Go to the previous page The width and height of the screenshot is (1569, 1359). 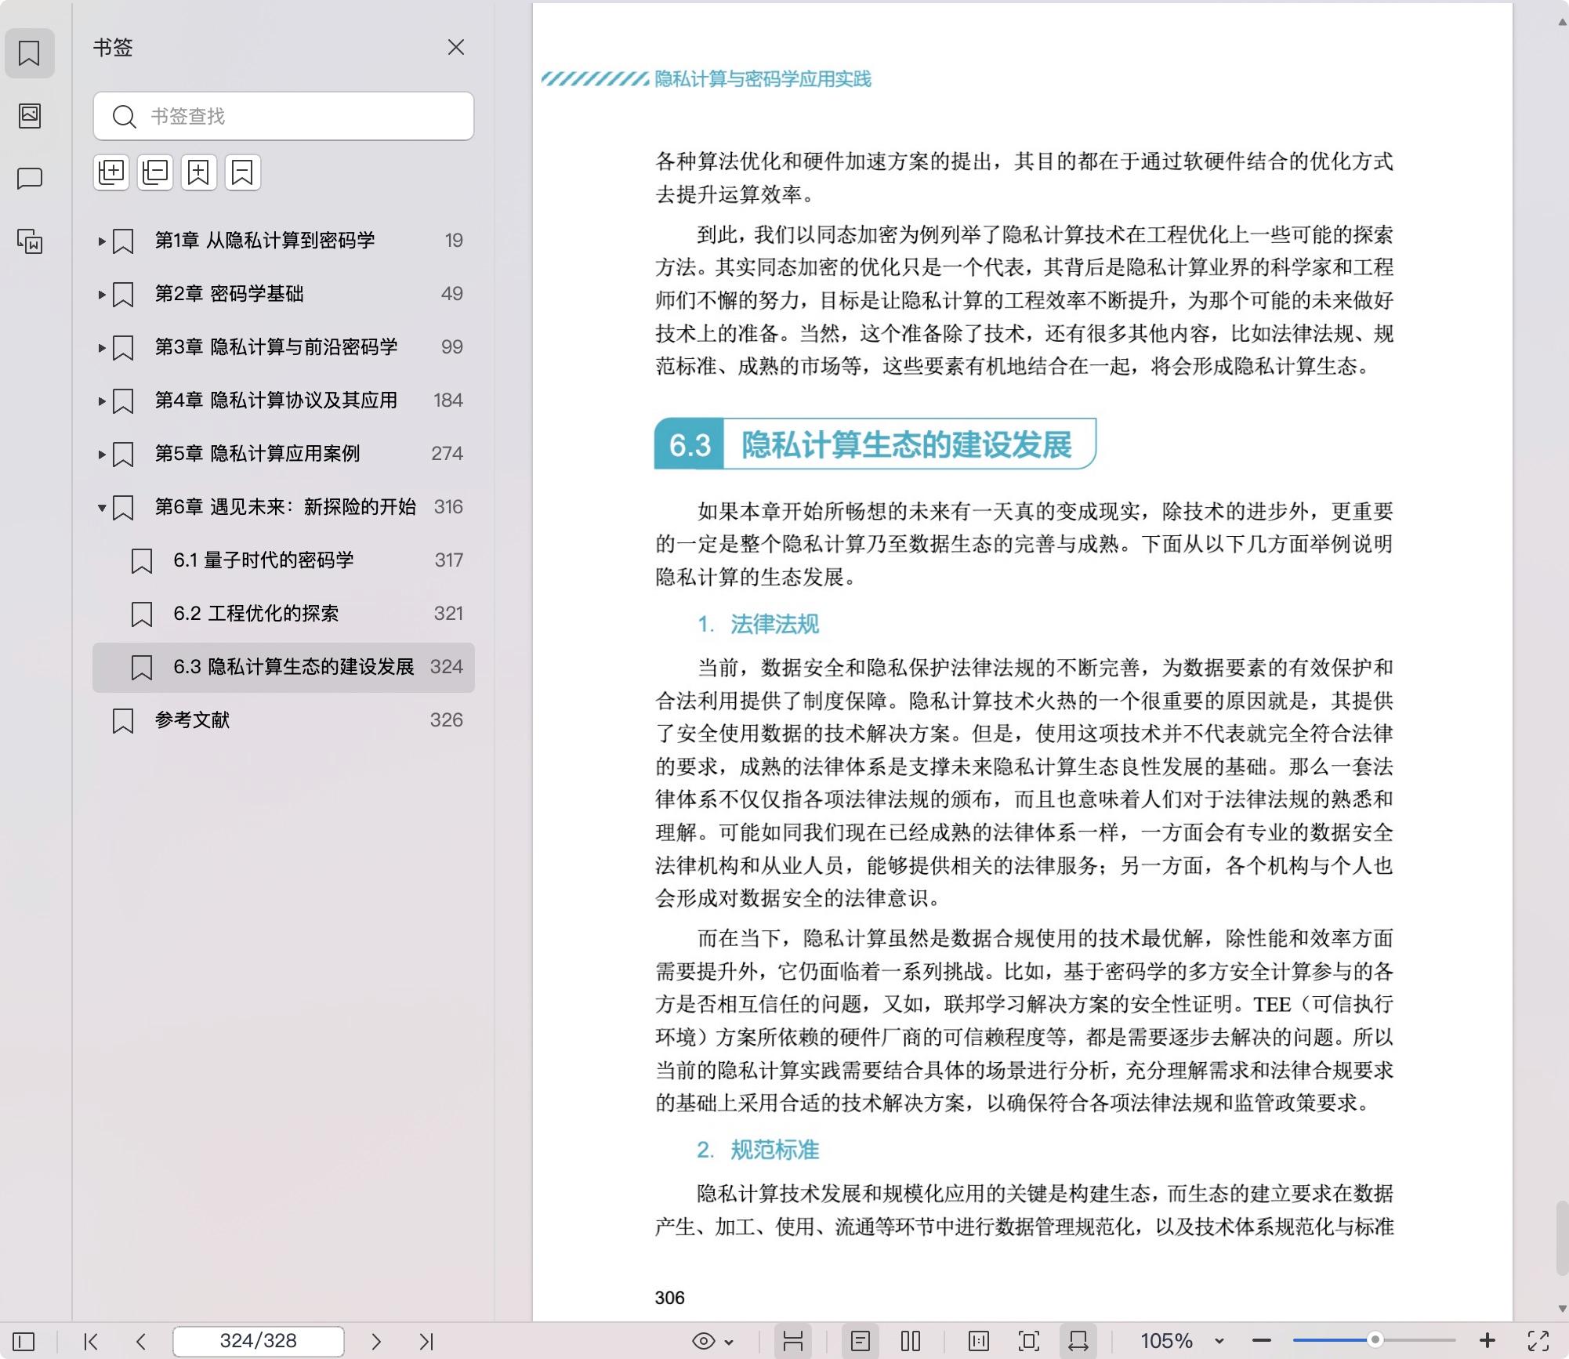point(141,1341)
